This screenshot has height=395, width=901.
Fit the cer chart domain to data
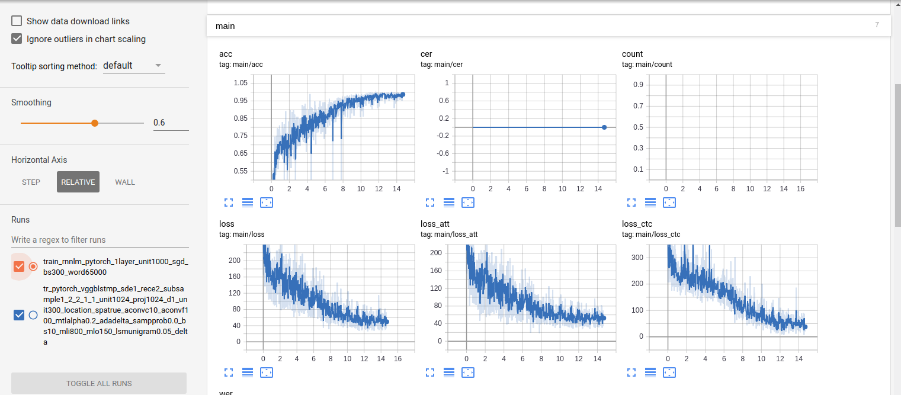tap(468, 203)
